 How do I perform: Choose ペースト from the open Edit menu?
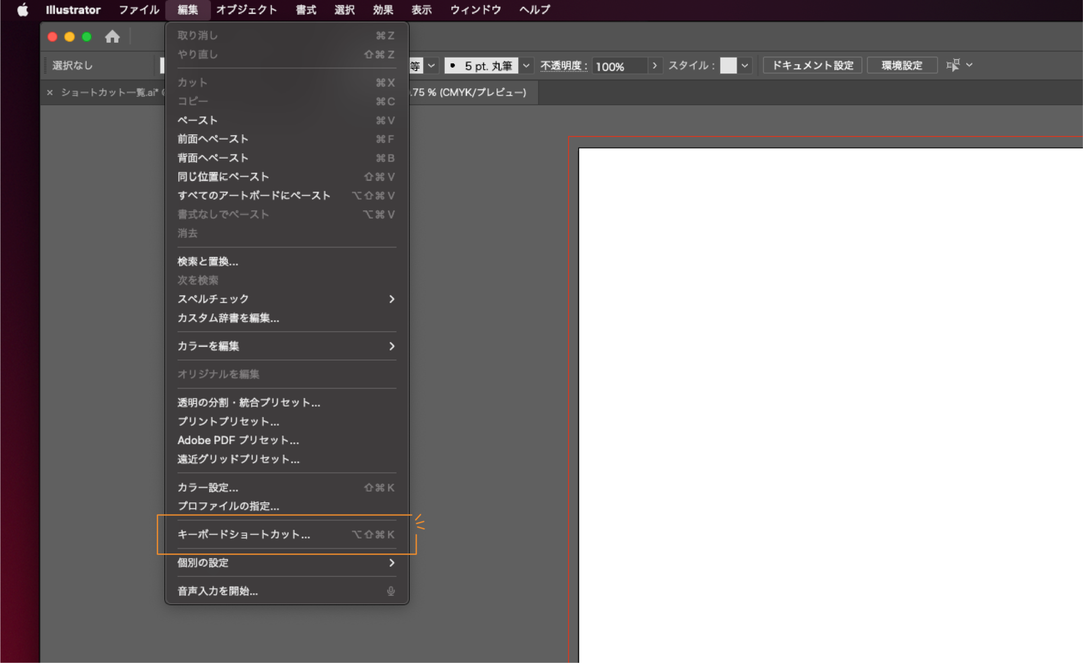coord(197,120)
